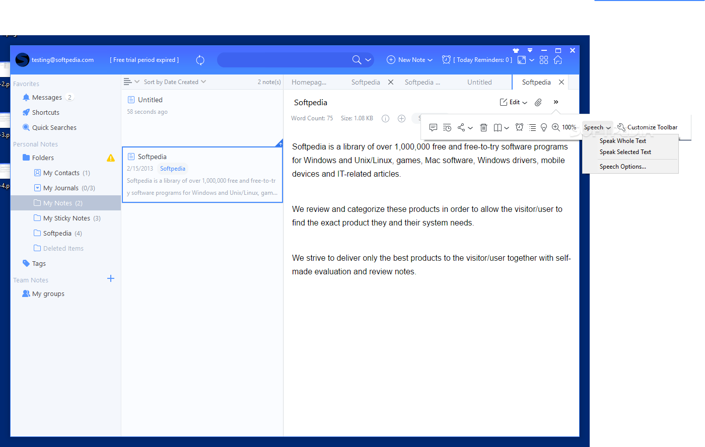Image resolution: width=705 pixels, height=447 pixels.
Task: Click the Softpedia tag on note card
Action: [173, 169]
